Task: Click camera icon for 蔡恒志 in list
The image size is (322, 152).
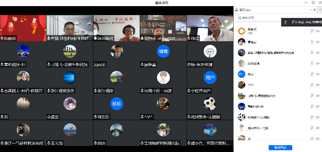Action: (x=318, y=42)
